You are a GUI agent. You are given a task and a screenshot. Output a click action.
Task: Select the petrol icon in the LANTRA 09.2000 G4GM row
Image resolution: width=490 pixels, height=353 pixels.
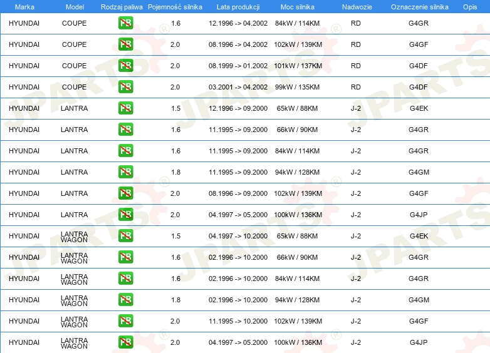125,171
